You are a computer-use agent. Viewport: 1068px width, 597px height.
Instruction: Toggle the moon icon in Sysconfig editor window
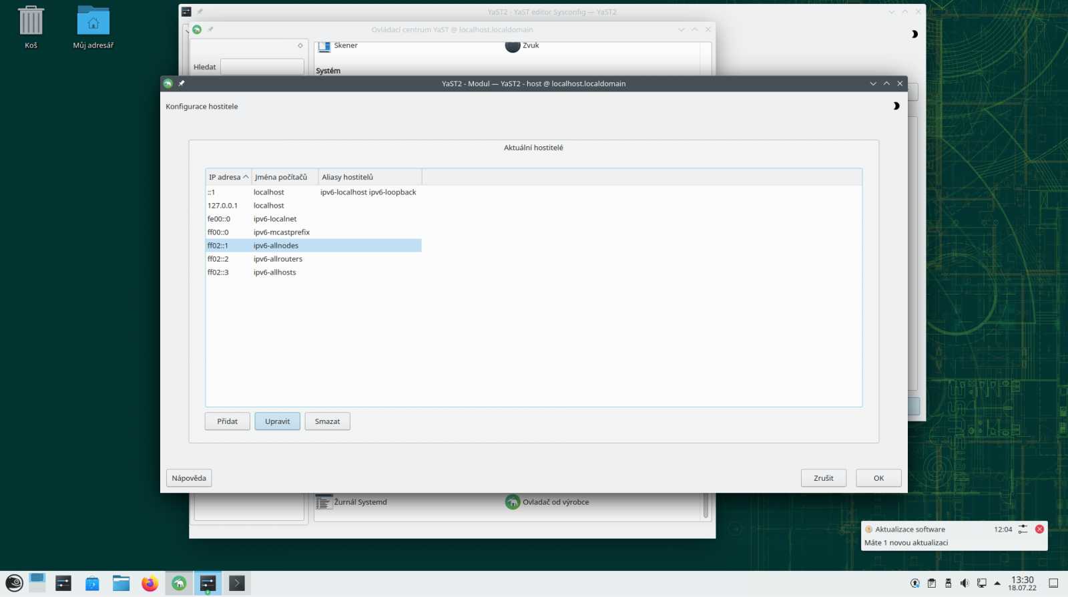(914, 34)
